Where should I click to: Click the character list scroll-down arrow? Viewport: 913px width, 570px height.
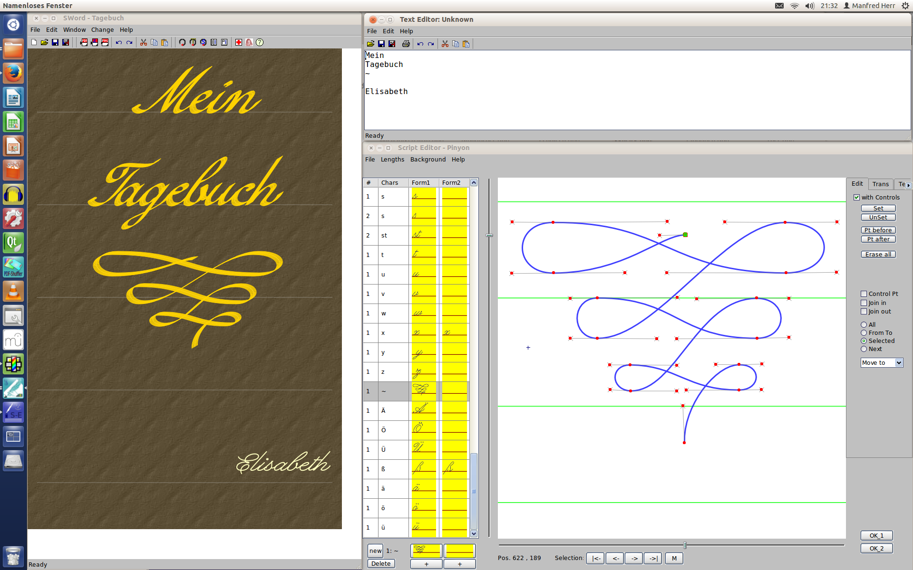474,533
